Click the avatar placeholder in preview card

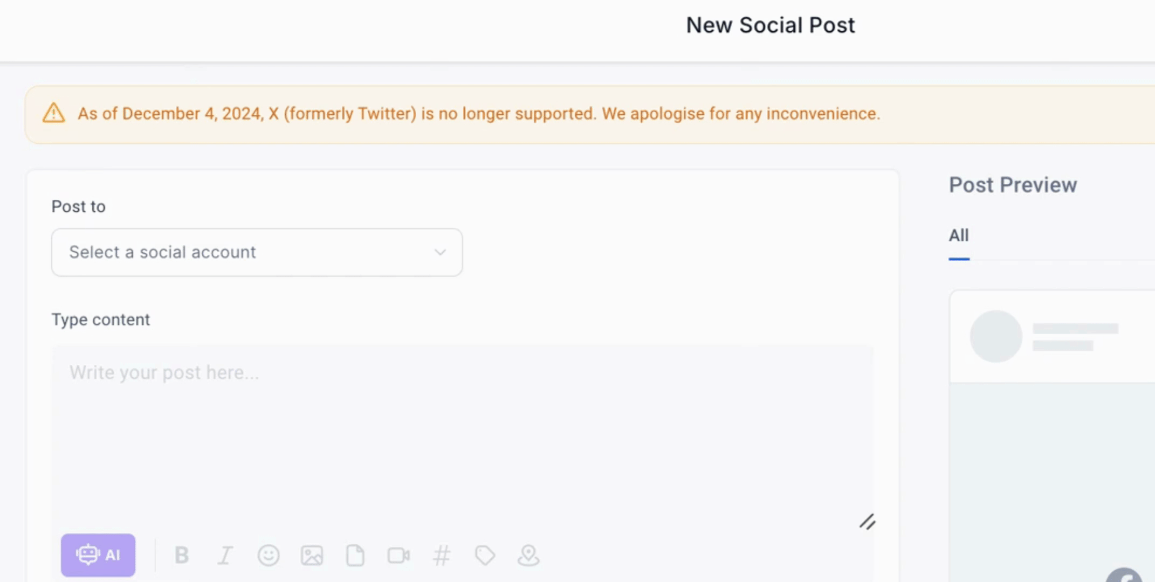point(996,336)
